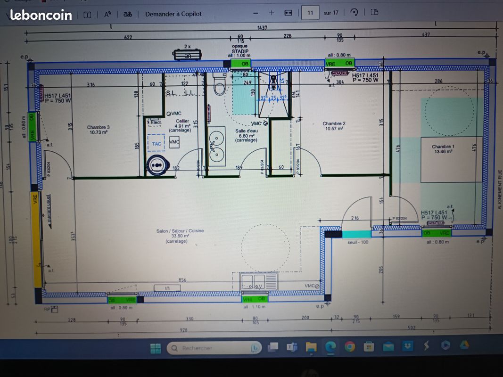Activate the read aloud icon
This screenshot has width=503, height=377.
tap(107, 15)
